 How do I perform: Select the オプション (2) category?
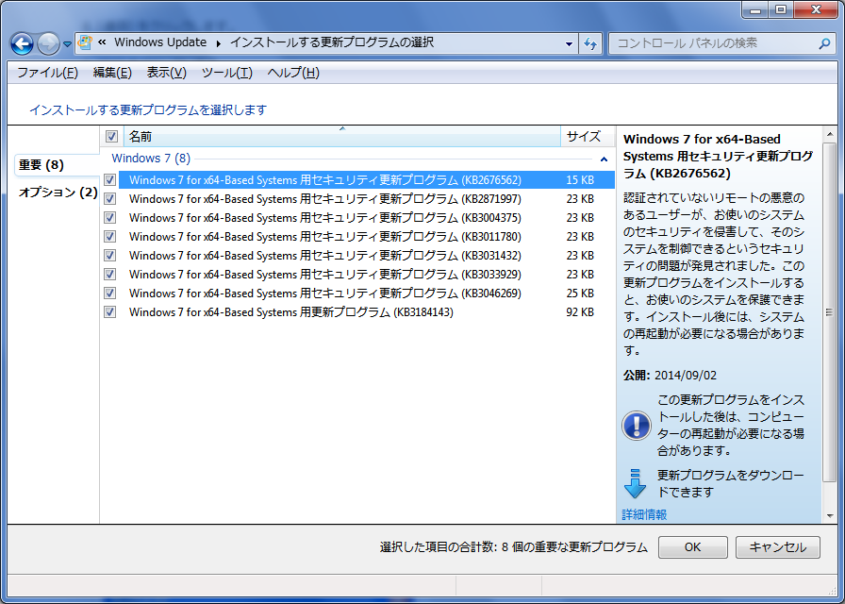pyautogui.click(x=58, y=193)
